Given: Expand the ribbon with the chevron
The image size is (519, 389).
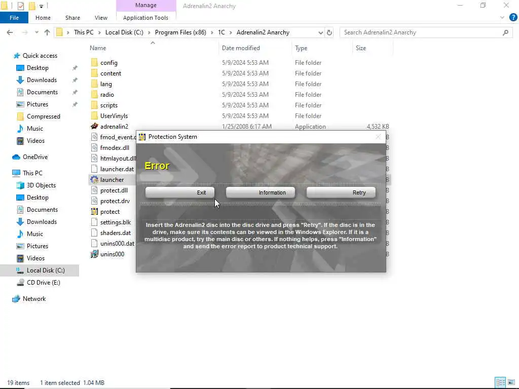Looking at the screenshot, I should [502, 18].
